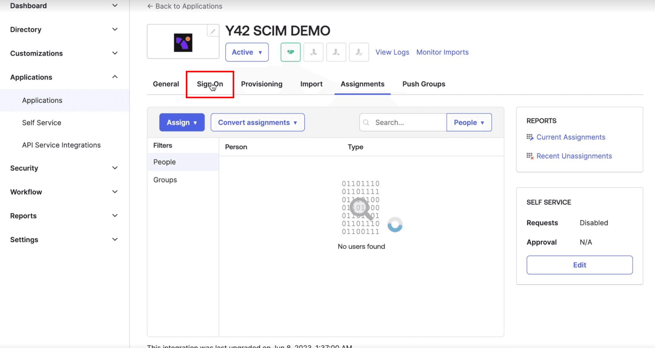Filter assignments by People
This screenshot has height=348, width=655.
click(x=164, y=162)
